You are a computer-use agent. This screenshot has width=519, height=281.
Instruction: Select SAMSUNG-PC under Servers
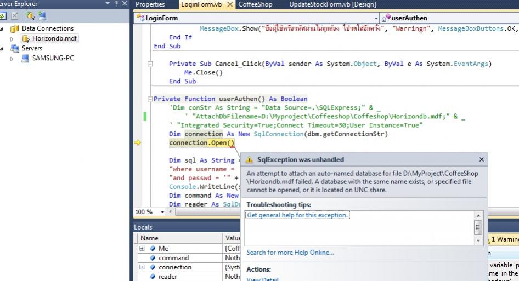(53, 58)
